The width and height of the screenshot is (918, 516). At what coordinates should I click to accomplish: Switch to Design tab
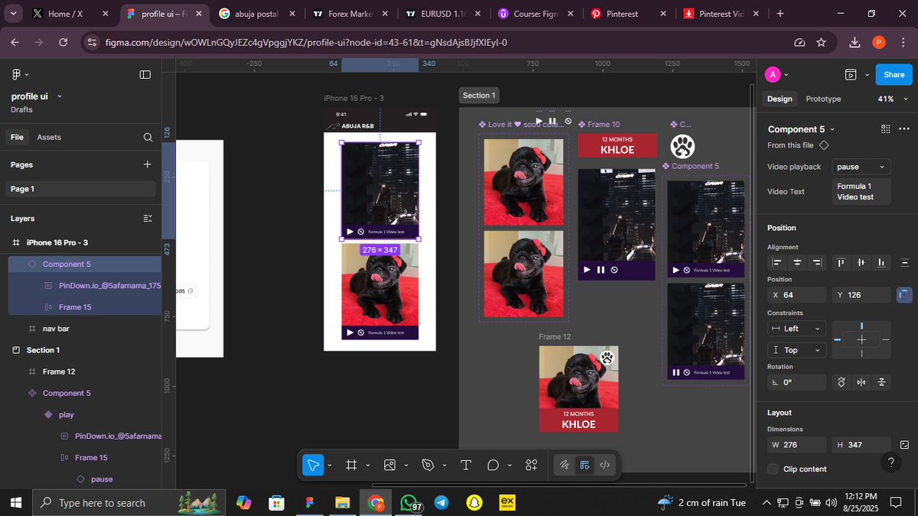point(780,99)
